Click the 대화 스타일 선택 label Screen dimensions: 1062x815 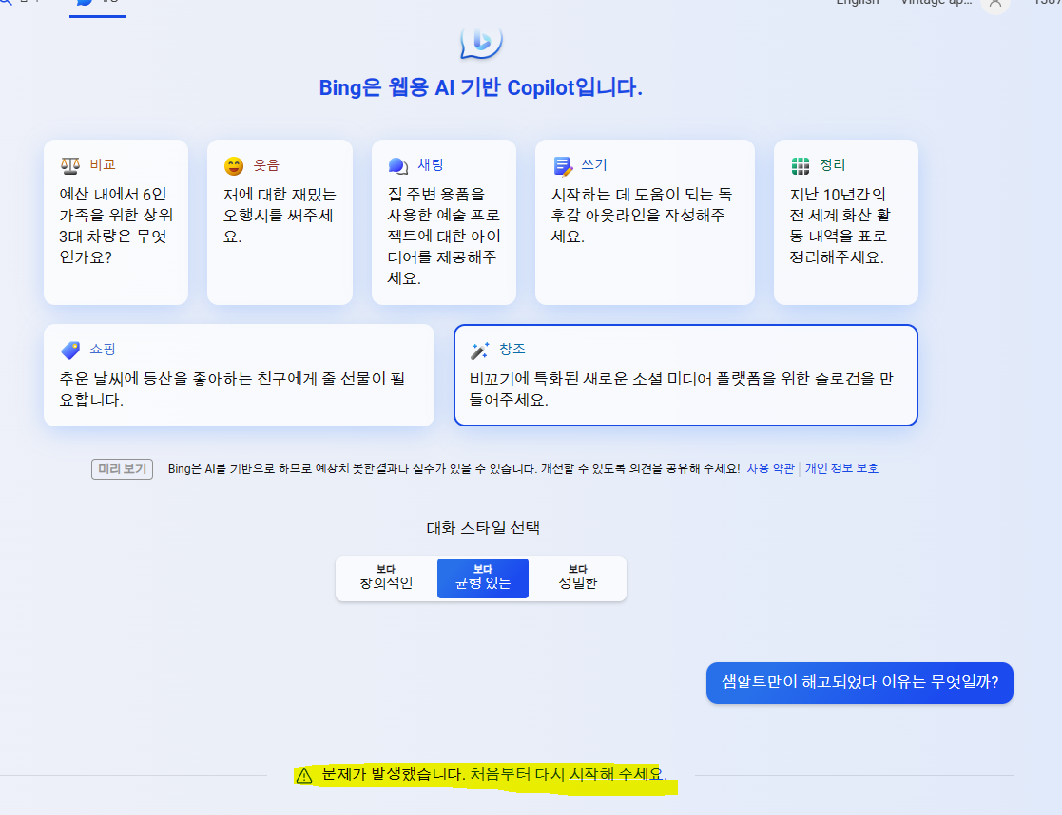483,528
